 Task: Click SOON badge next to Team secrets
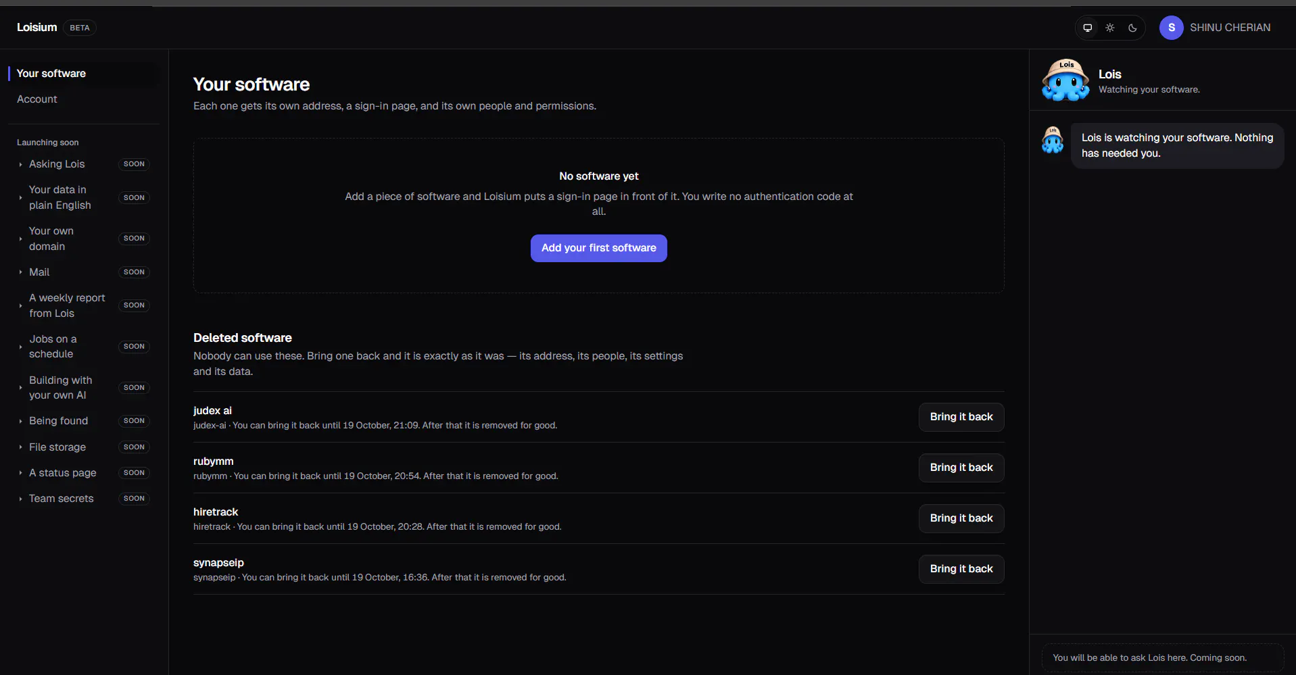(x=134, y=499)
